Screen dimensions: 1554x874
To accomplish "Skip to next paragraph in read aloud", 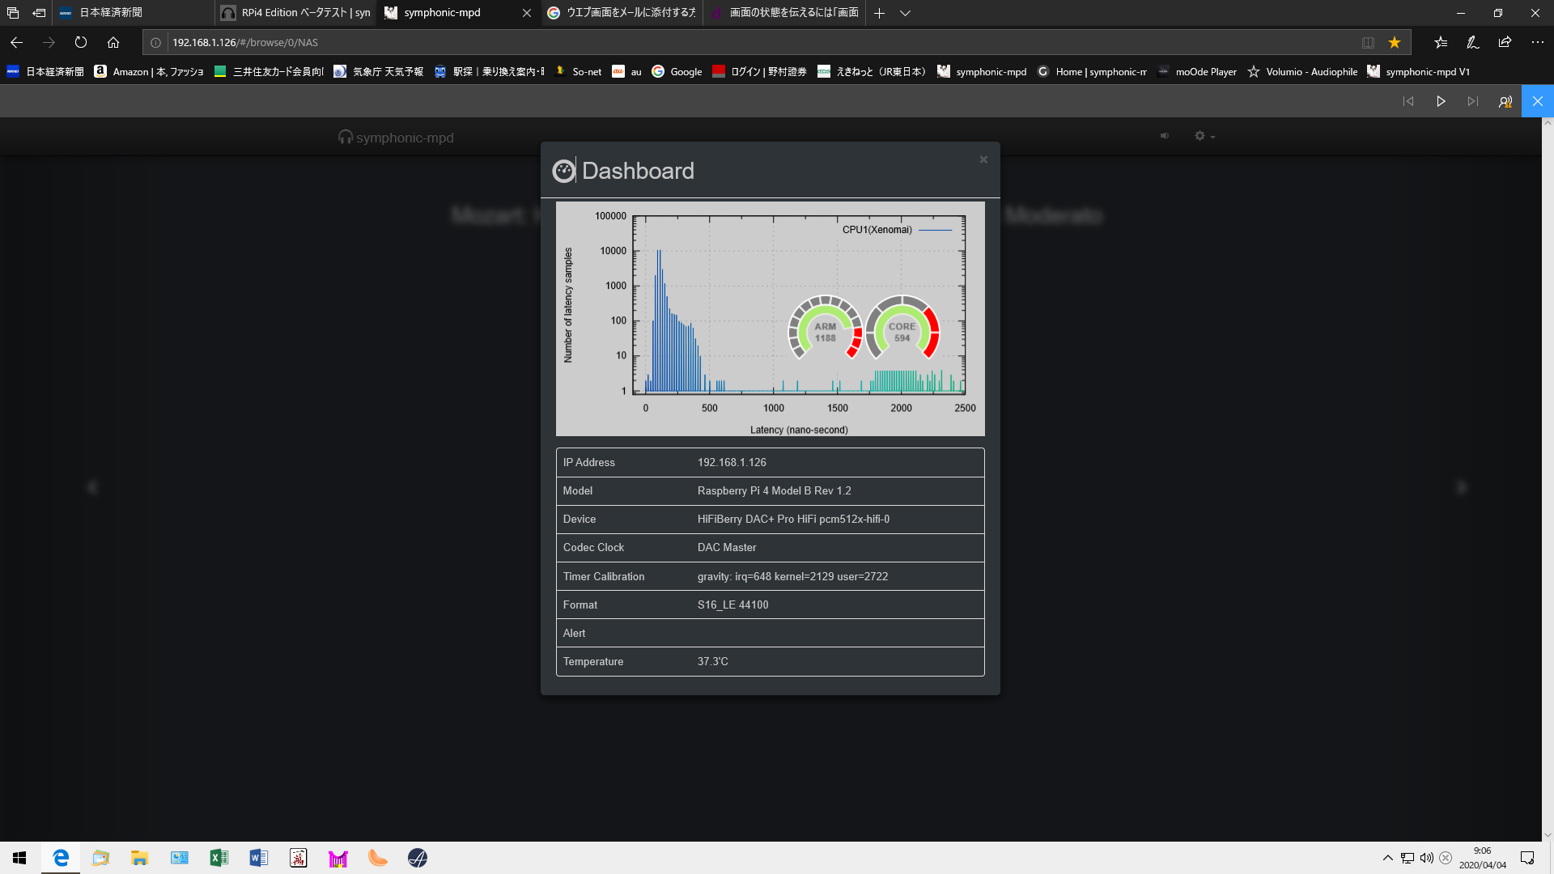I will [x=1473, y=101].
